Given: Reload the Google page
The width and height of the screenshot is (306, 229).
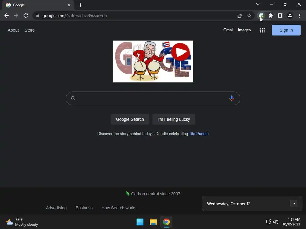Looking at the screenshot, I should [x=26, y=16].
